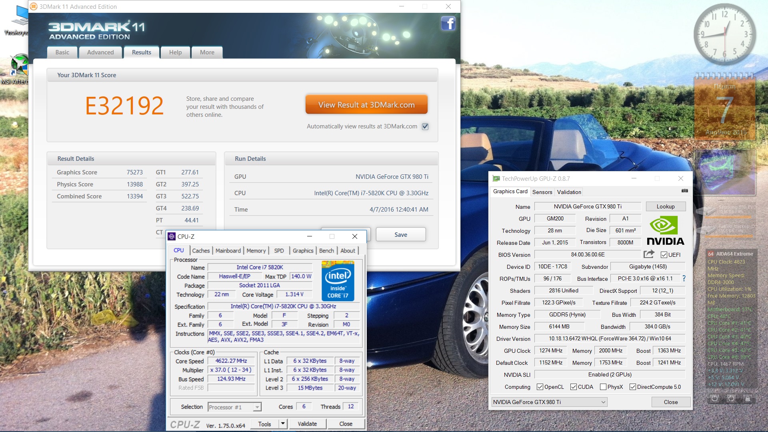768x432 pixels.
Task: Click Bus Interface question mark help
Action: [x=684, y=278]
